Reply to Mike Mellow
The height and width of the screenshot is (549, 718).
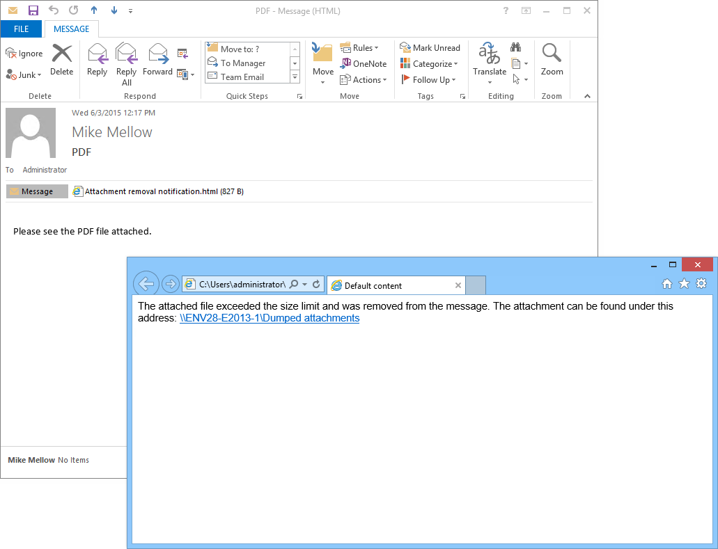pos(97,60)
